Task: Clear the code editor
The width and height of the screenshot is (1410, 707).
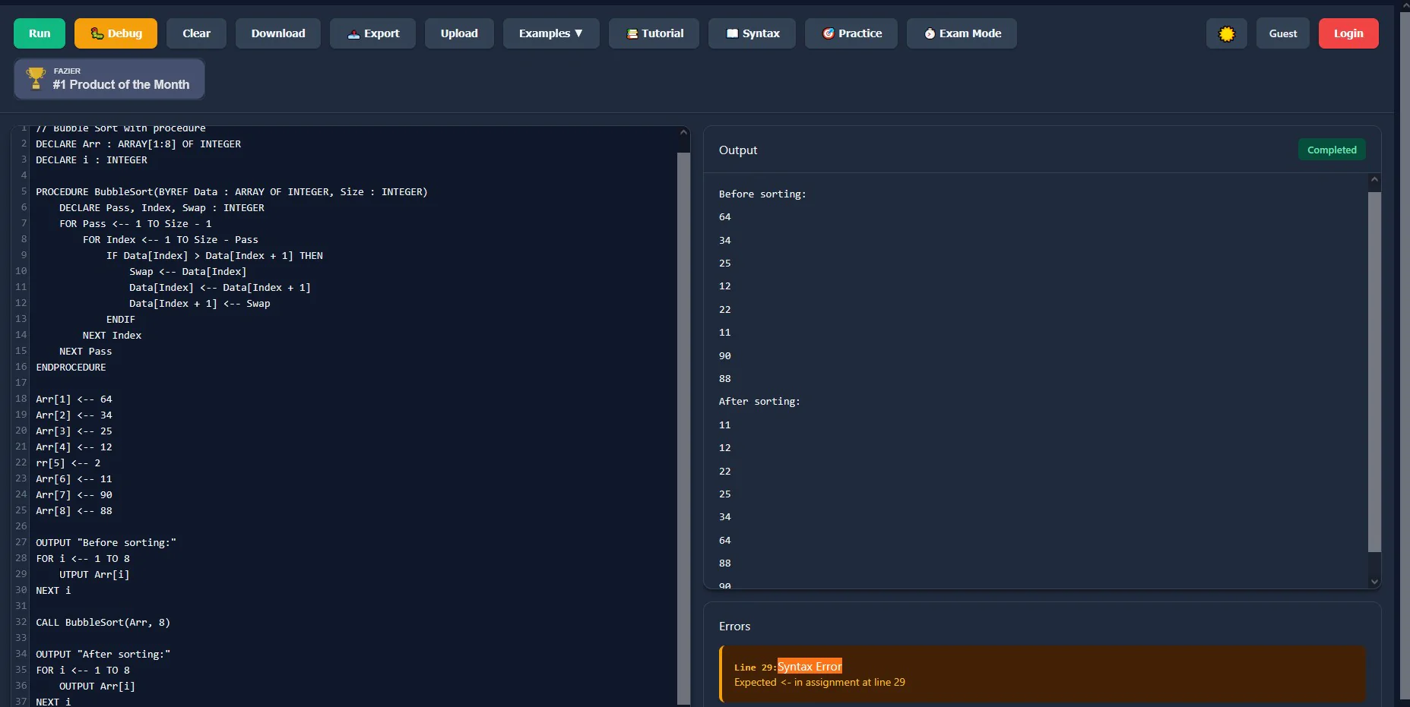Action: tap(196, 33)
